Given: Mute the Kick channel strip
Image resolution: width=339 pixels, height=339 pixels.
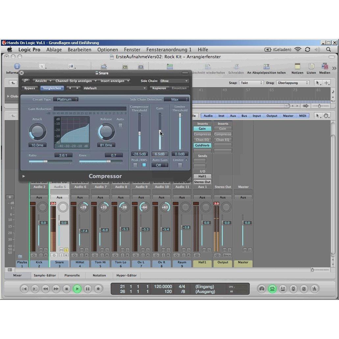Looking at the screenshot, I should pos(41,250).
